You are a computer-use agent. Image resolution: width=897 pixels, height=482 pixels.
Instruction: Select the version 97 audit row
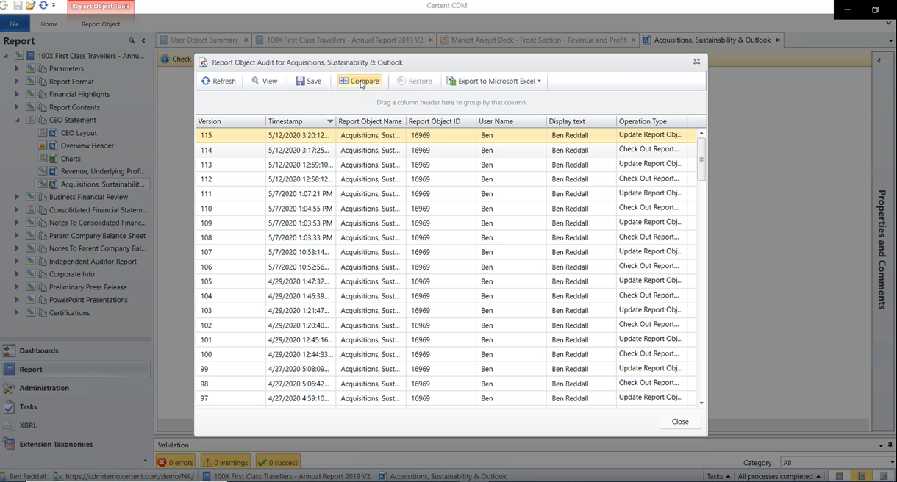446,398
